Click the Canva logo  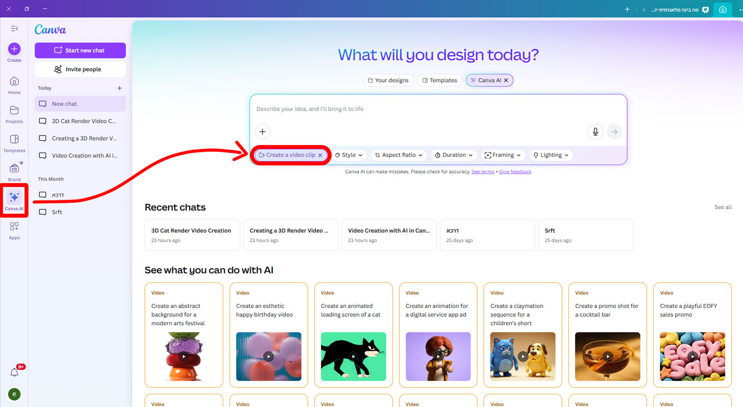[x=50, y=30]
